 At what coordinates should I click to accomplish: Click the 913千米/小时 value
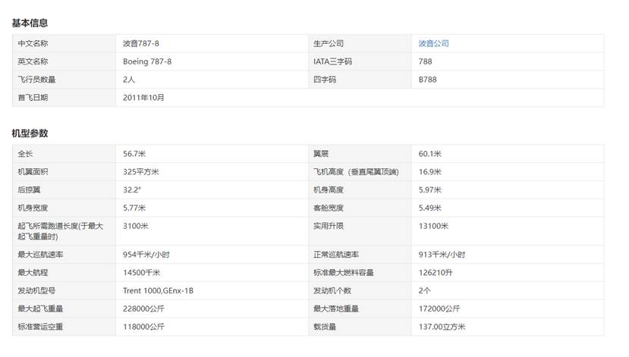(442, 255)
